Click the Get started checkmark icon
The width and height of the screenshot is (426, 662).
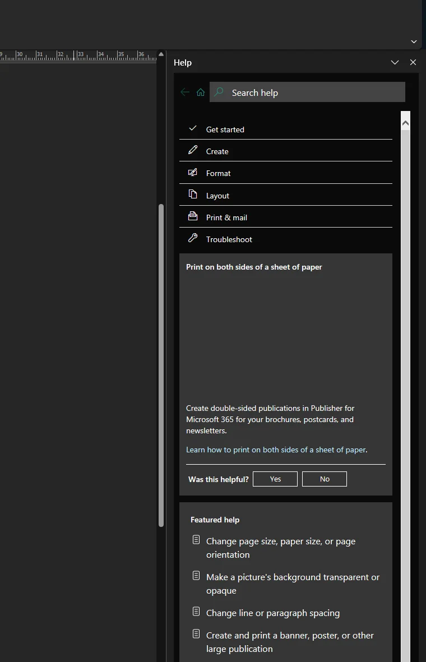(192, 128)
